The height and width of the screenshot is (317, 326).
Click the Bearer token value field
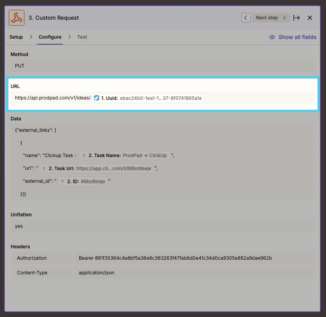coord(194,258)
